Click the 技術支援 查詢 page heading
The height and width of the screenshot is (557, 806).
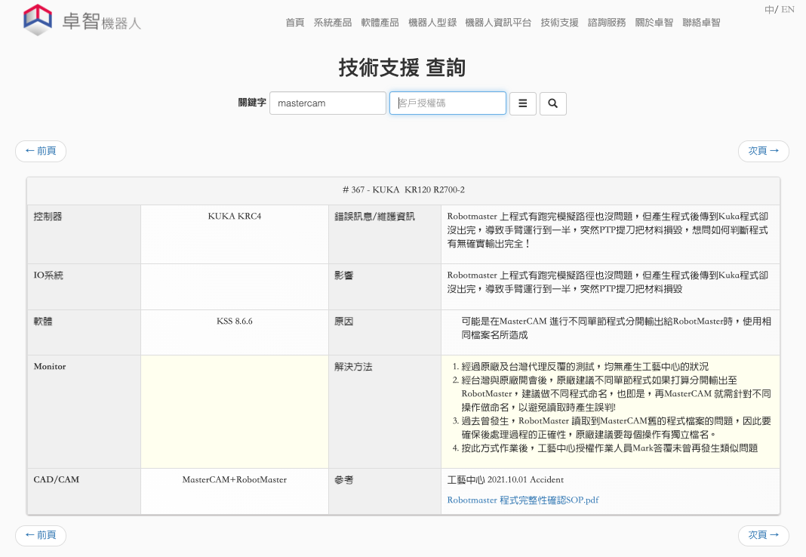pyautogui.click(x=402, y=67)
